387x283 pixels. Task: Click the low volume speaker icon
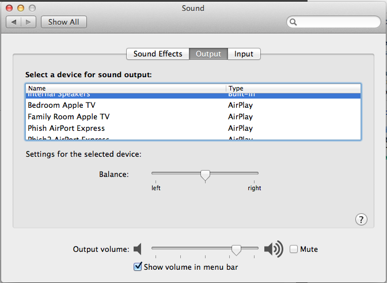(138, 249)
